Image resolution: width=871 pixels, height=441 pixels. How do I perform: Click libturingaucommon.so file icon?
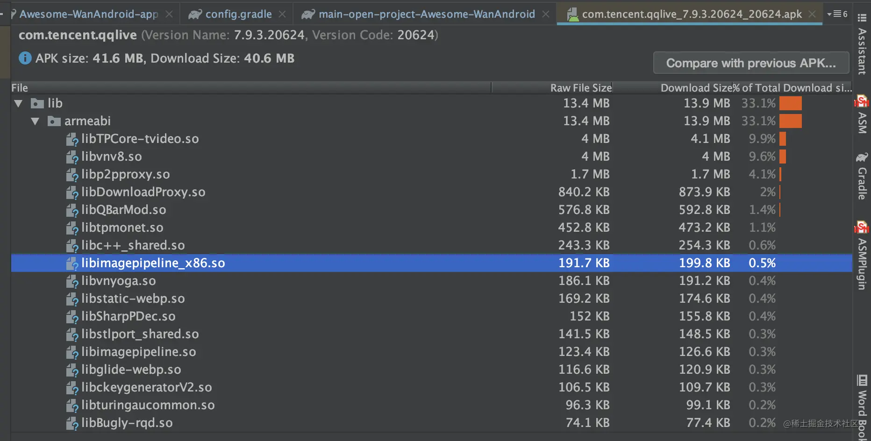(x=72, y=405)
